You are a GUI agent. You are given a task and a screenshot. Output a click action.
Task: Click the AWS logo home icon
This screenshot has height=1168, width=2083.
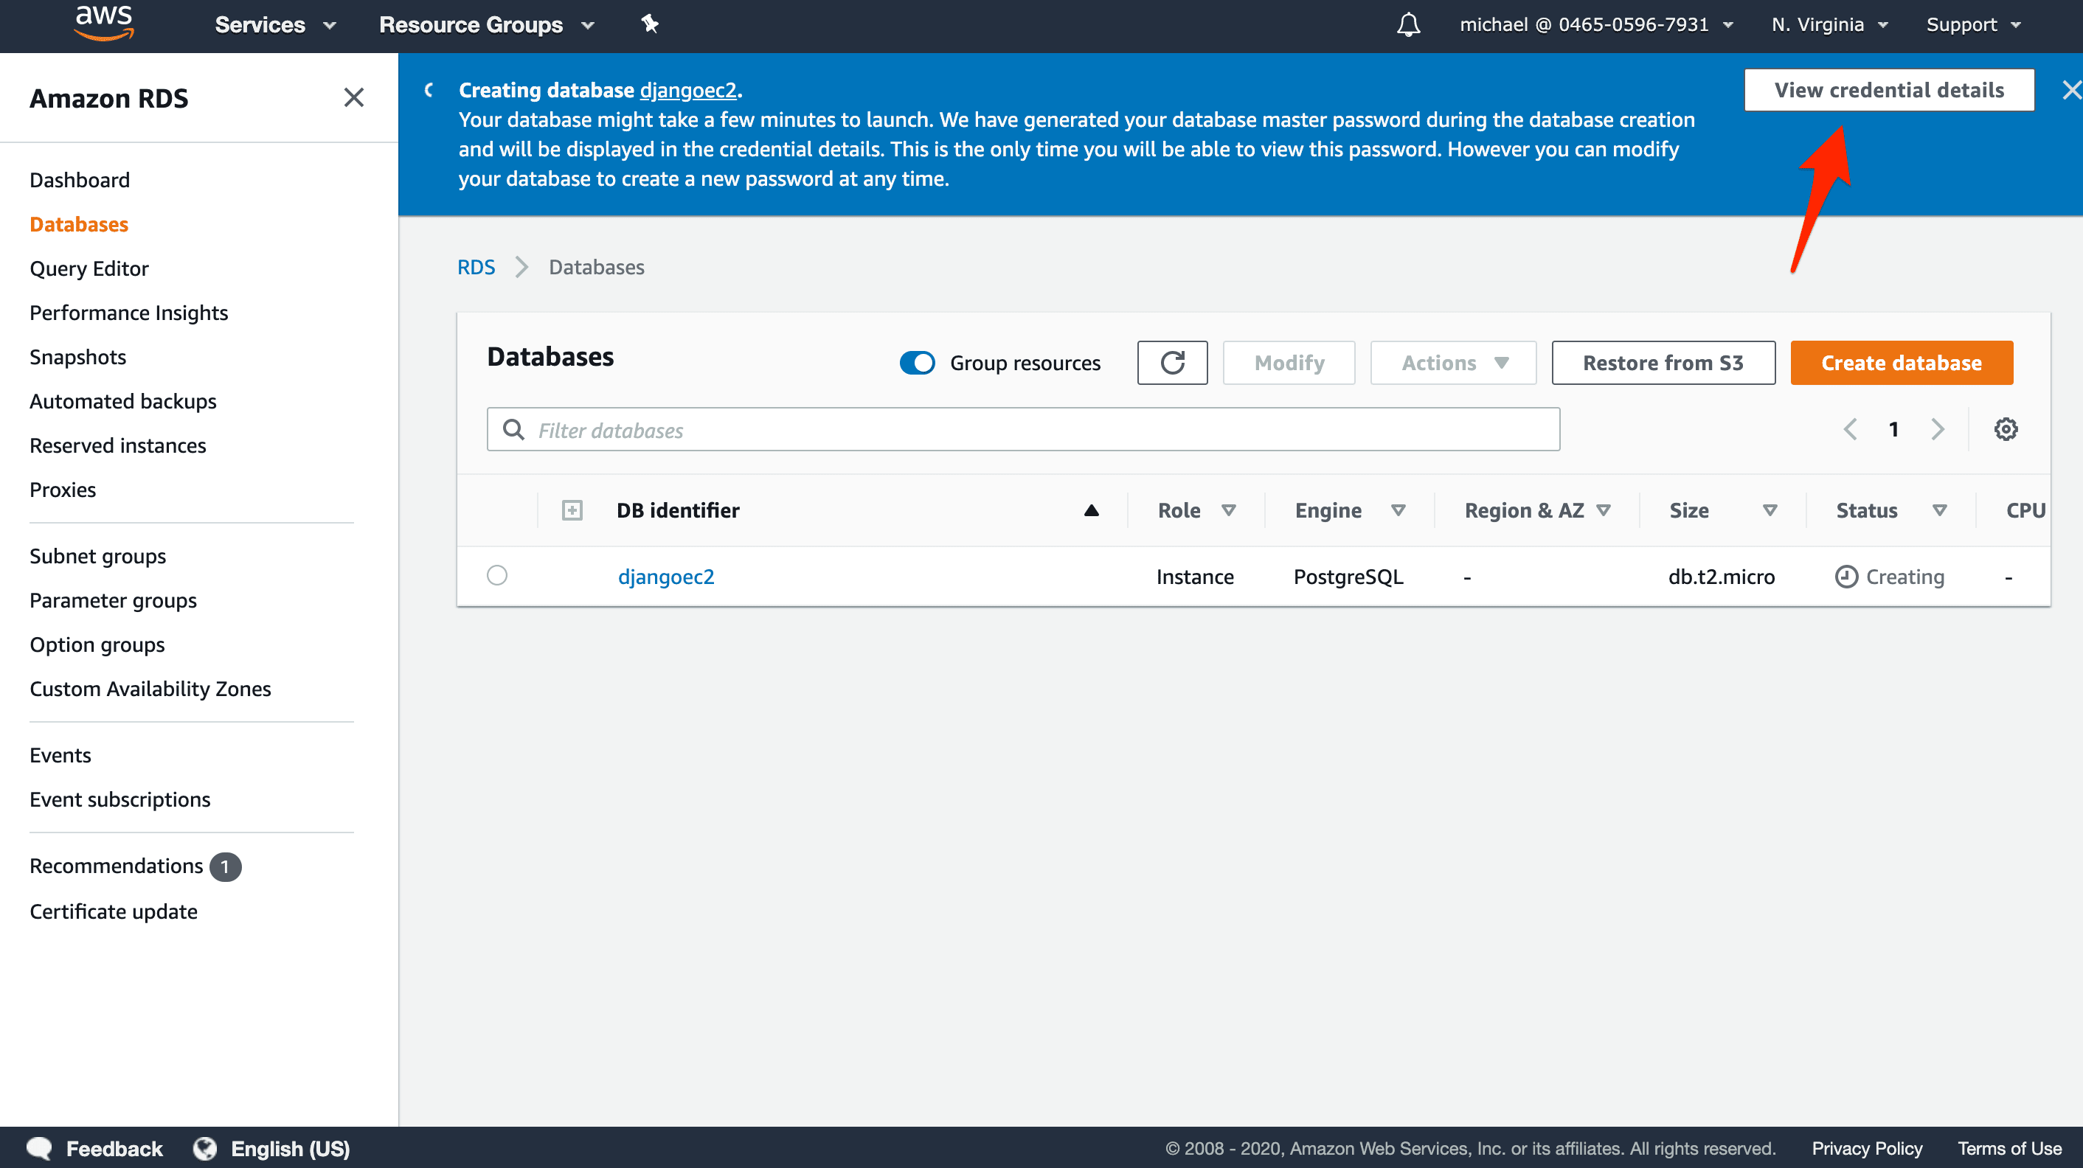(x=104, y=24)
